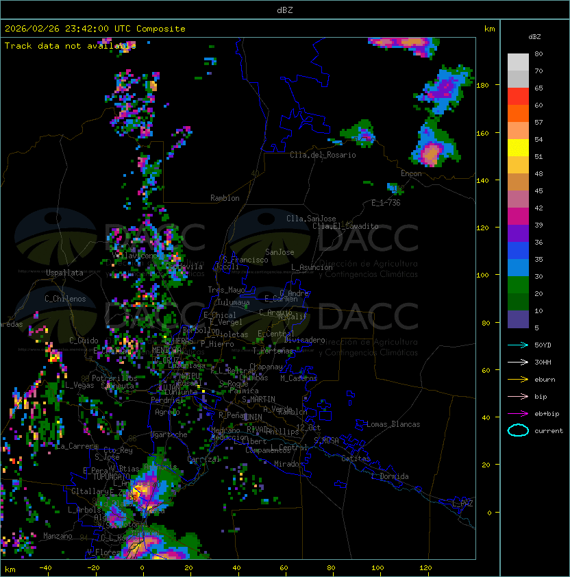Viewport: 570px width, 577px height.
Task: Click the 'eburn' legend label
Action: click(545, 380)
